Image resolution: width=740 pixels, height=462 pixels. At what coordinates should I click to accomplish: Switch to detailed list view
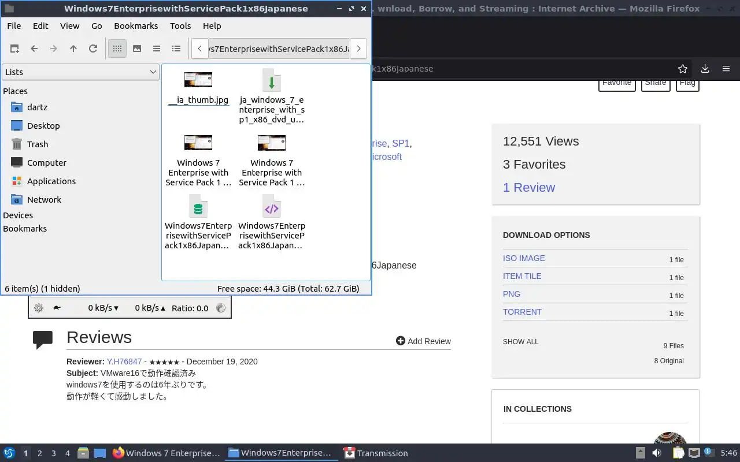[176, 49]
